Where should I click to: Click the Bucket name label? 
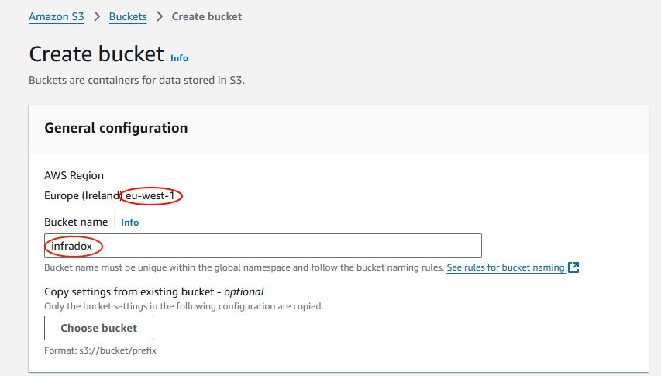coord(76,222)
